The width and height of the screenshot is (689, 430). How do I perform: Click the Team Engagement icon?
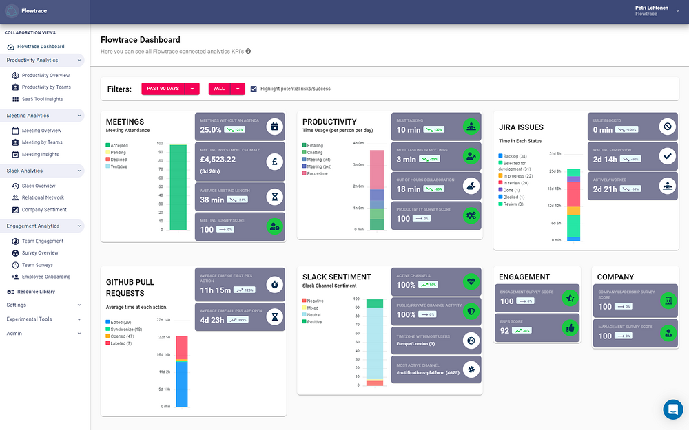[x=15, y=241]
